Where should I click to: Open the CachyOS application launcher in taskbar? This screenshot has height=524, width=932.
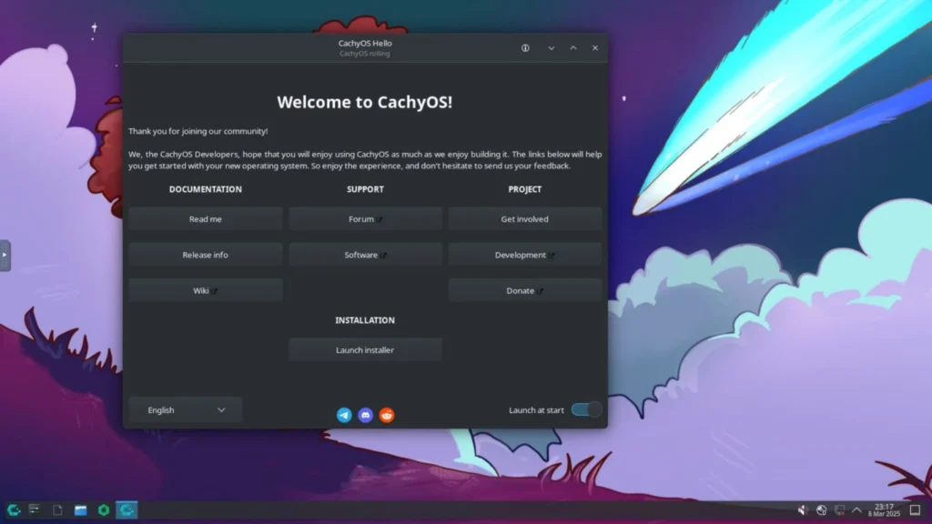coord(14,509)
